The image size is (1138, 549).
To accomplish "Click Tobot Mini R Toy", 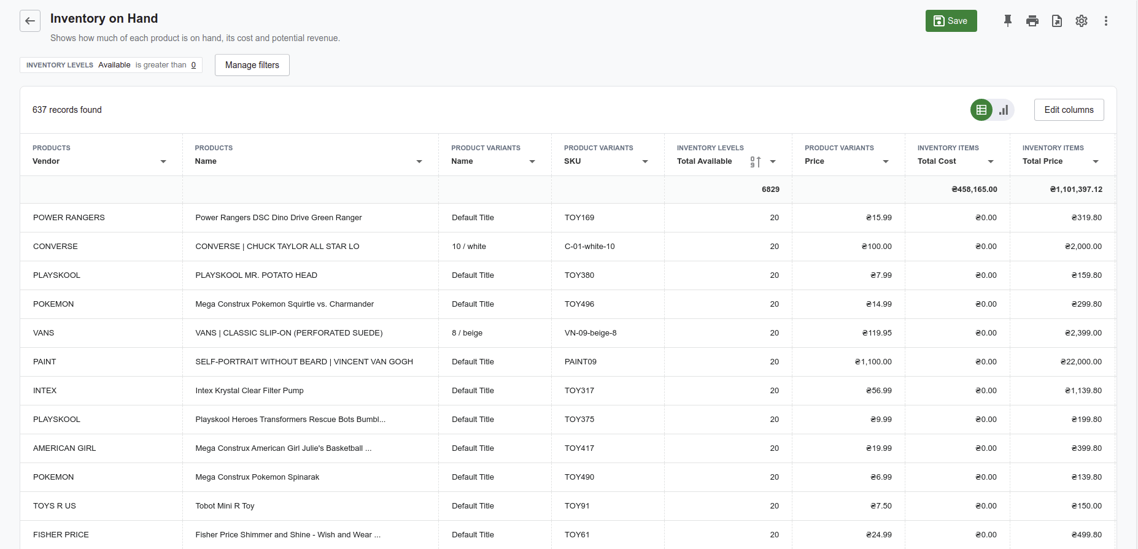I will pos(225,506).
